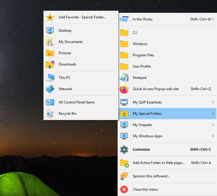Open the C:\ entry
The height and width of the screenshot is (196, 217).
click(x=168, y=33)
